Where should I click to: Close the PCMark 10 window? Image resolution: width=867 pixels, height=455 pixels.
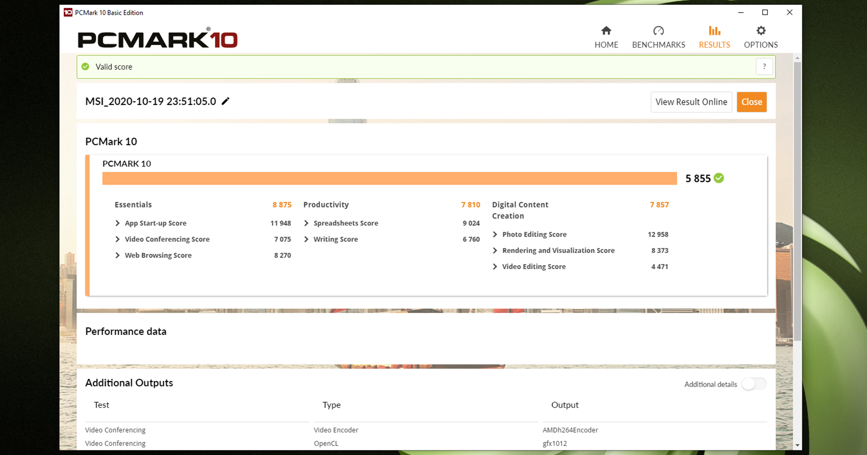pos(789,13)
